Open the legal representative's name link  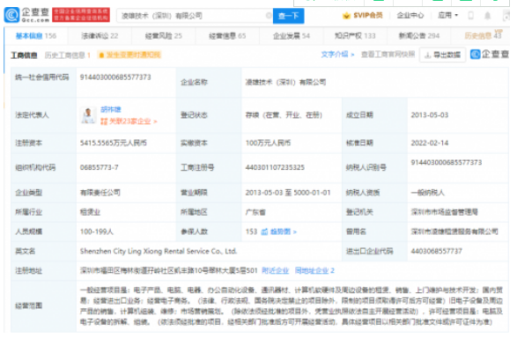(111, 109)
